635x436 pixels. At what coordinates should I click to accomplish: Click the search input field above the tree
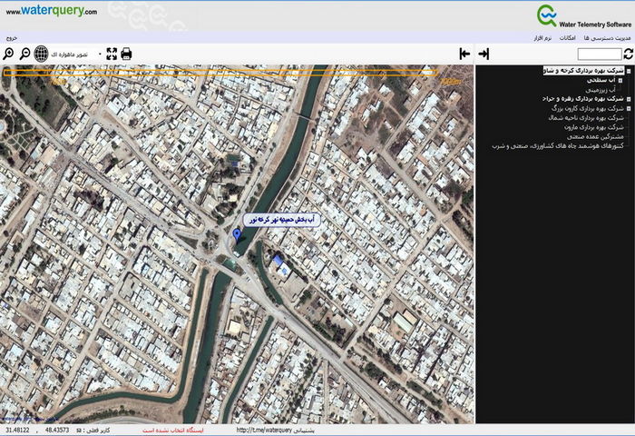pos(599,54)
